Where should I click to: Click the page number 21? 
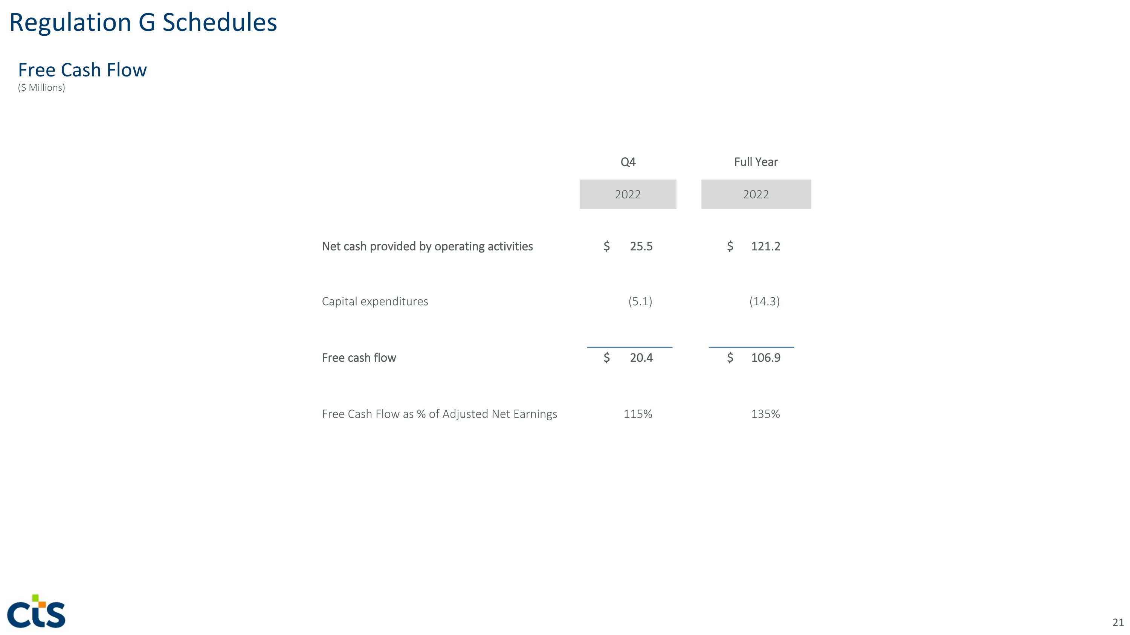[1118, 622]
